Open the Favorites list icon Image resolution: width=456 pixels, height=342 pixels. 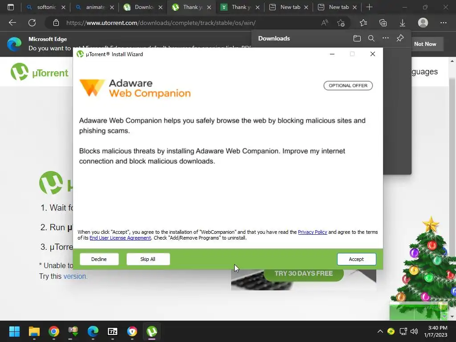tap(363, 23)
